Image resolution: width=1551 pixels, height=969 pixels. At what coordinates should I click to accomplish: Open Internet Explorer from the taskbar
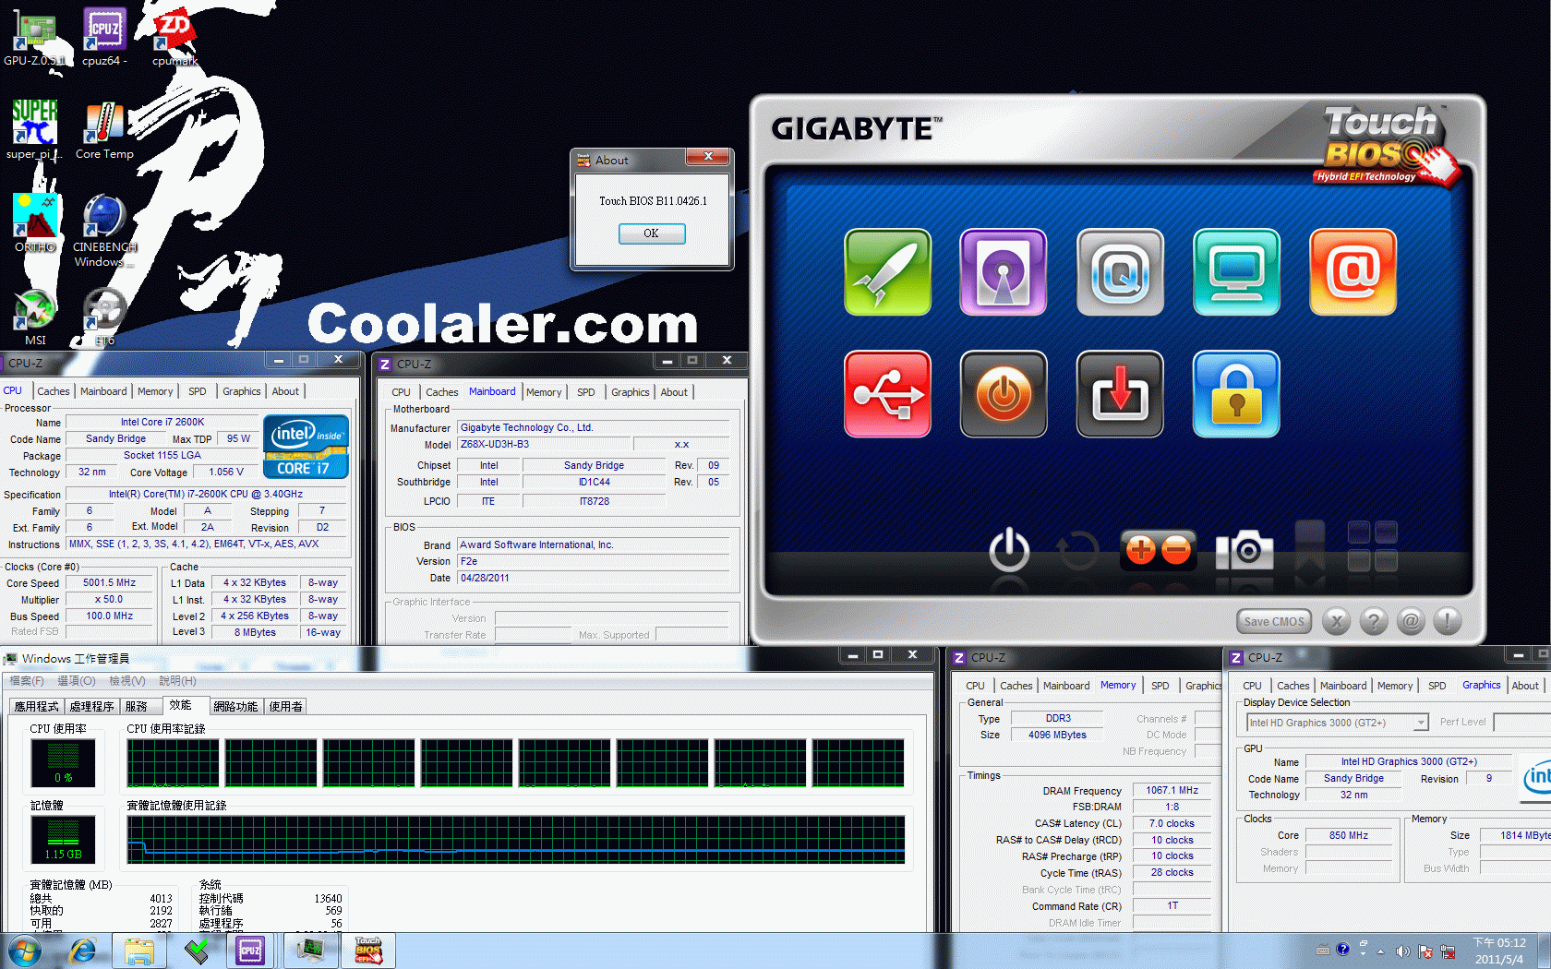[83, 951]
